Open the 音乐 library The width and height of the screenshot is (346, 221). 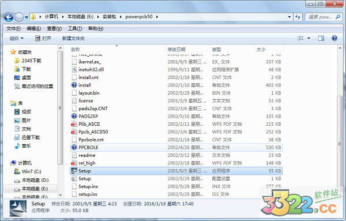(x=22, y=146)
